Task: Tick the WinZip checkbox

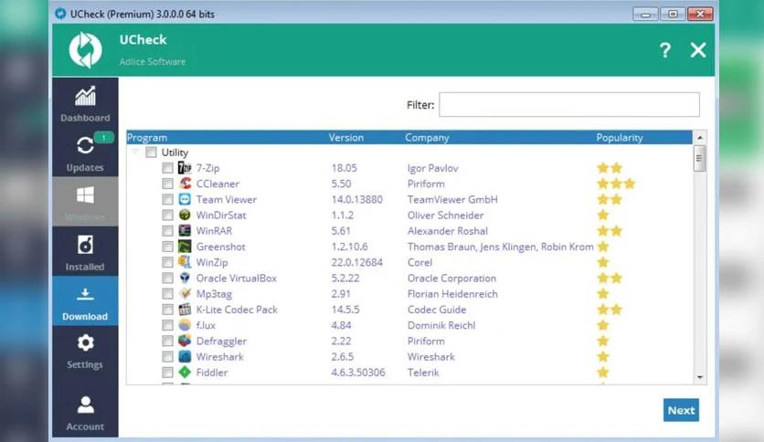Action: pyautogui.click(x=167, y=262)
